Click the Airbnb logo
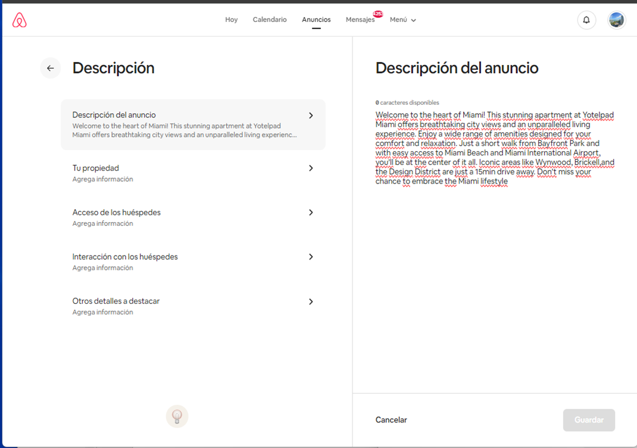This screenshot has width=637, height=448. click(x=20, y=20)
